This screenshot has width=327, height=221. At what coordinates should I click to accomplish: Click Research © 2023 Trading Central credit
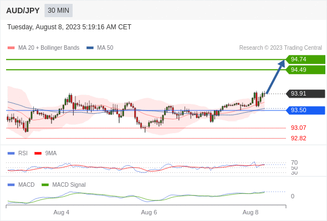(x=280, y=48)
